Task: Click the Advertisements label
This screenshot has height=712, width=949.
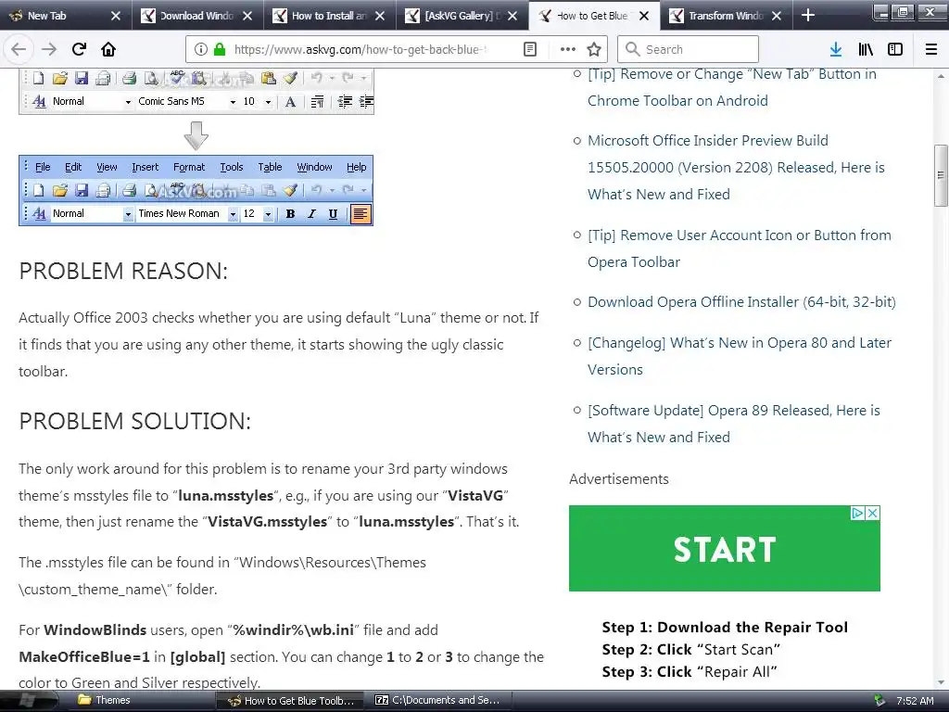Action: pos(618,479)
